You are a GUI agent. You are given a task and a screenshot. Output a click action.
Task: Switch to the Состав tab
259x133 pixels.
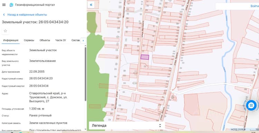tap(76, 40)
